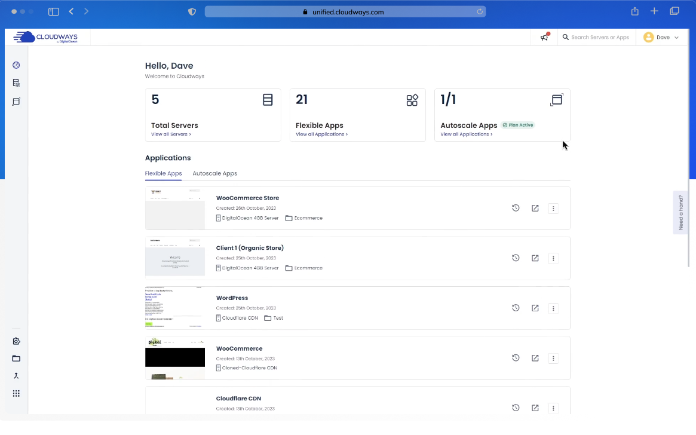Viewport: 696px width, 435px height.
Task: Open the applications window icon in sidebar
Action: [16, 101]
